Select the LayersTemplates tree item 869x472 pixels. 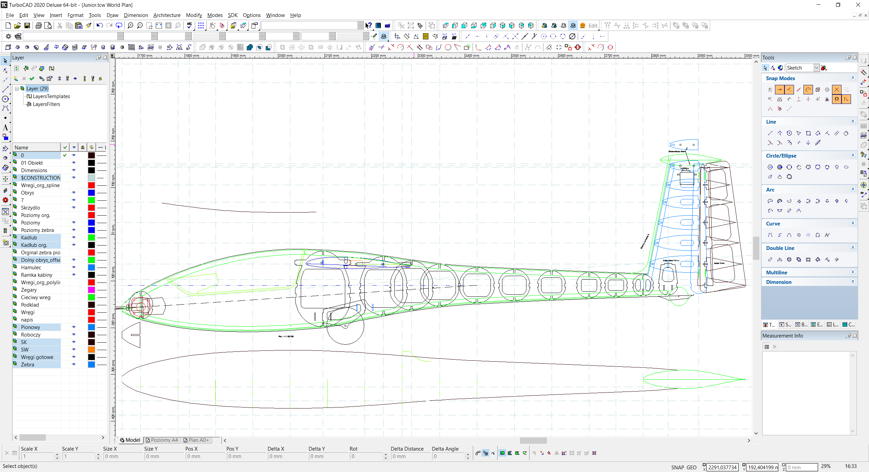tap(51, 96)
